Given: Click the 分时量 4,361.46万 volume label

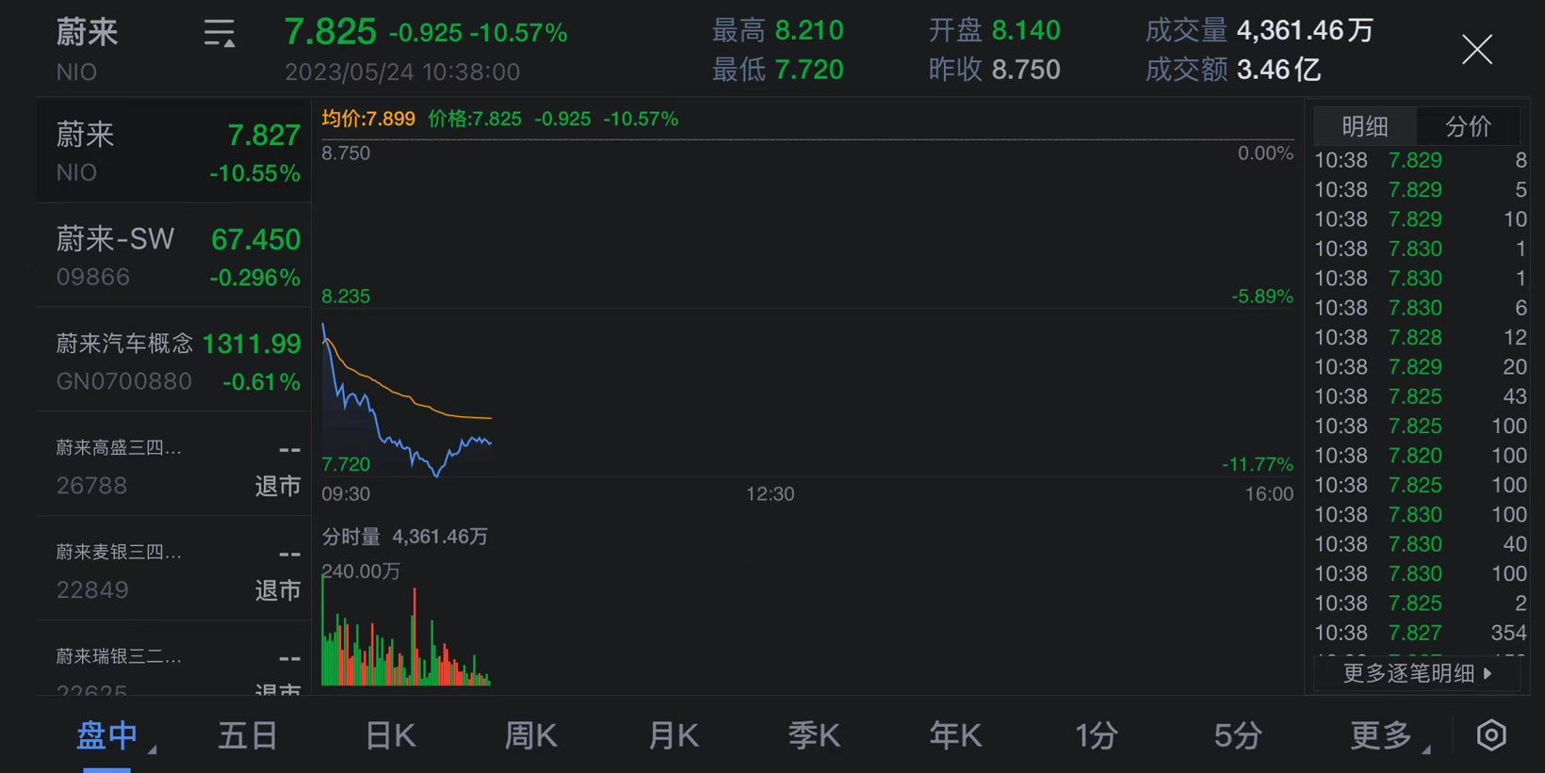Looking at the screenshot, I should coord(405,537).
